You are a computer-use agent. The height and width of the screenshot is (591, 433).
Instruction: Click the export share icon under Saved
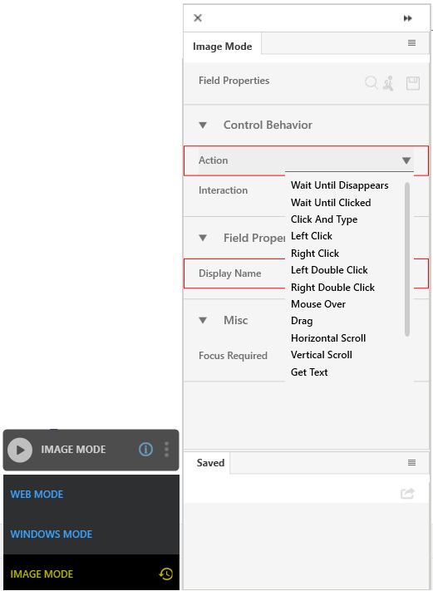coord(408,494)
